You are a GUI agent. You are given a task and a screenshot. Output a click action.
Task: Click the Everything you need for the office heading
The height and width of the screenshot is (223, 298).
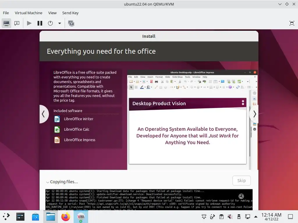pyautogui.click(x=101, y=51)
